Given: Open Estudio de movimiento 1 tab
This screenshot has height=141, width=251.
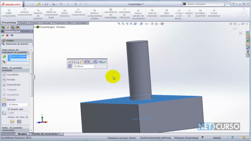Looking at the screenshot, I should 45,134.
